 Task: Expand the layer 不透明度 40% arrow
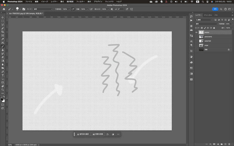[x=232, y=24]
